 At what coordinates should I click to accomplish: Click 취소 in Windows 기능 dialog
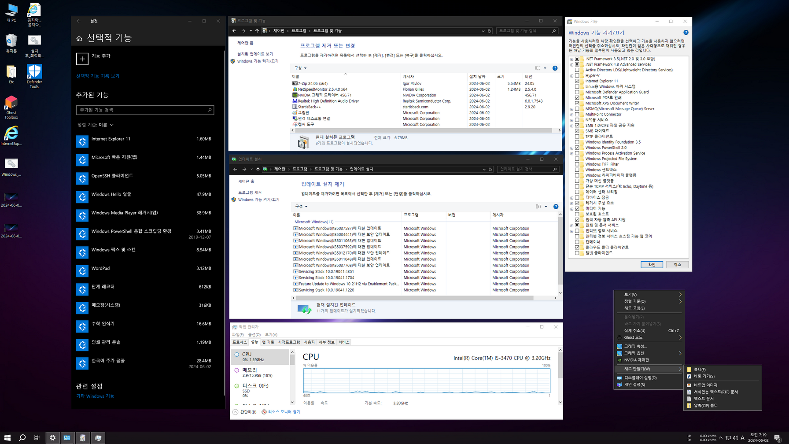click(677, 265)
